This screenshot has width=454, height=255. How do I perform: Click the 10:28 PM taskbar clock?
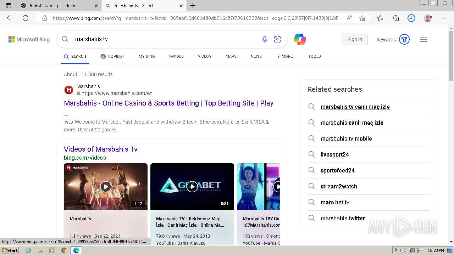point(436,250)
